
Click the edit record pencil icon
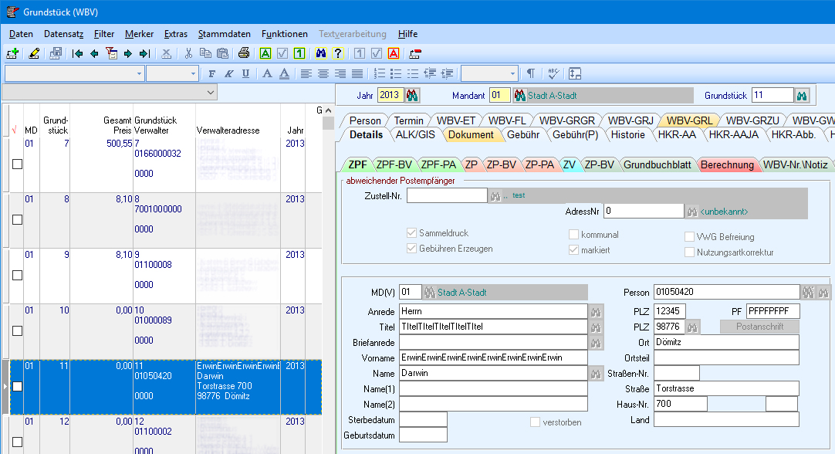(34, 53)
